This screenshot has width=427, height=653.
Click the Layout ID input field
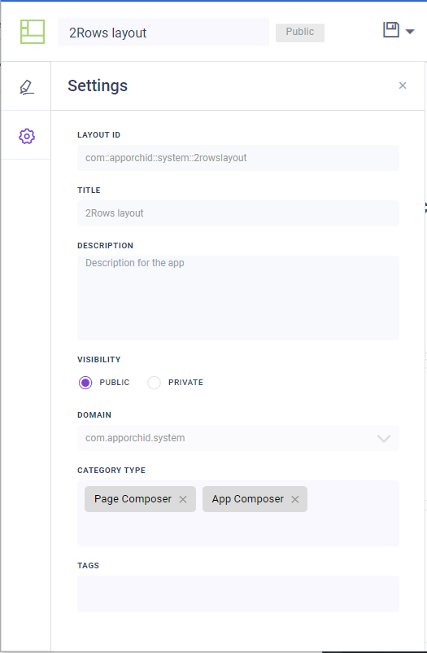(238, 158)
